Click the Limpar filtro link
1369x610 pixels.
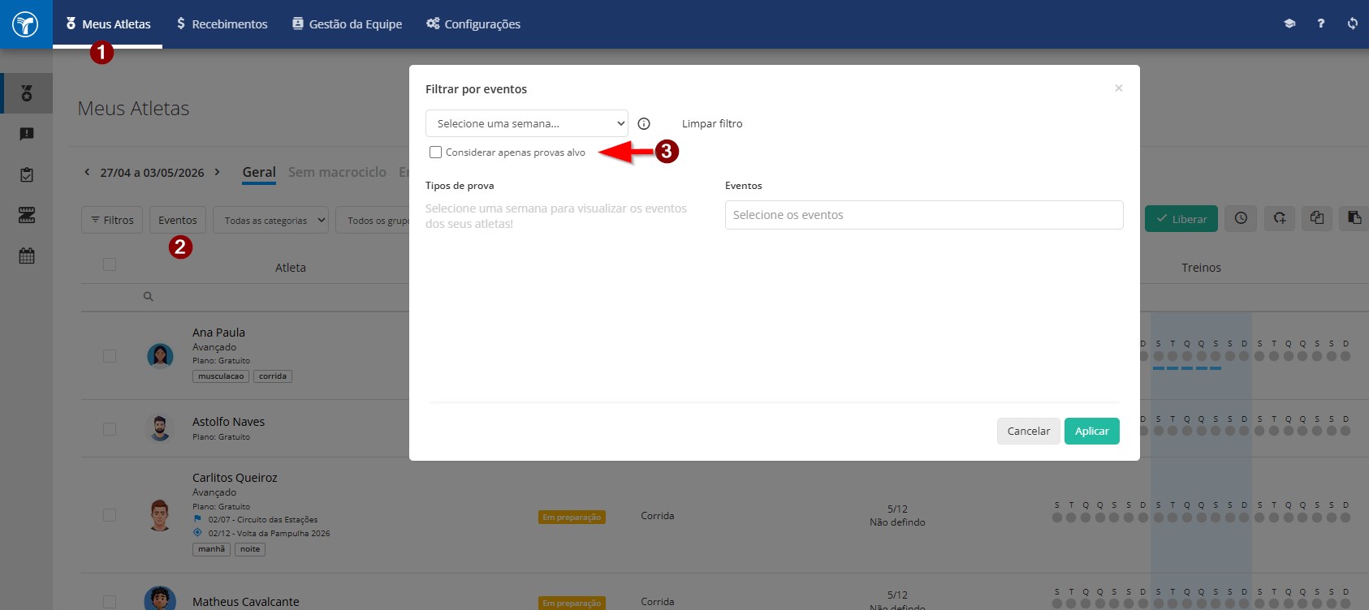pyautogui.click(x=712, y=123)
